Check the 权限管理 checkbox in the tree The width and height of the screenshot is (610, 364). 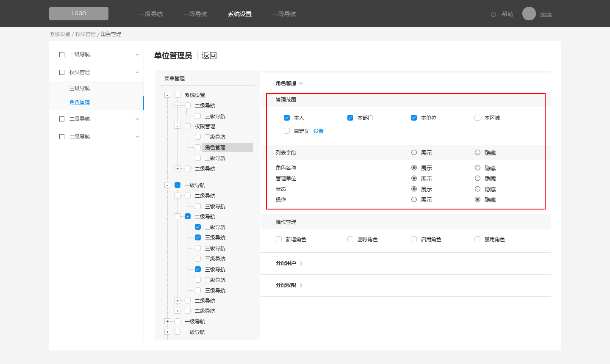[188, 126]
